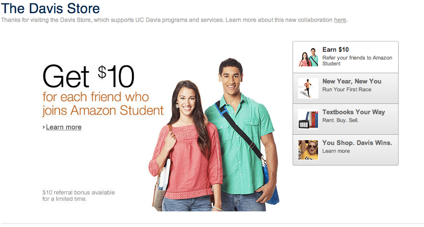Viewport: 424px width, 227px height.
Task: Click the 'Rent. Buy. Sell.' subtitle
Action: (x=340, y=120)
